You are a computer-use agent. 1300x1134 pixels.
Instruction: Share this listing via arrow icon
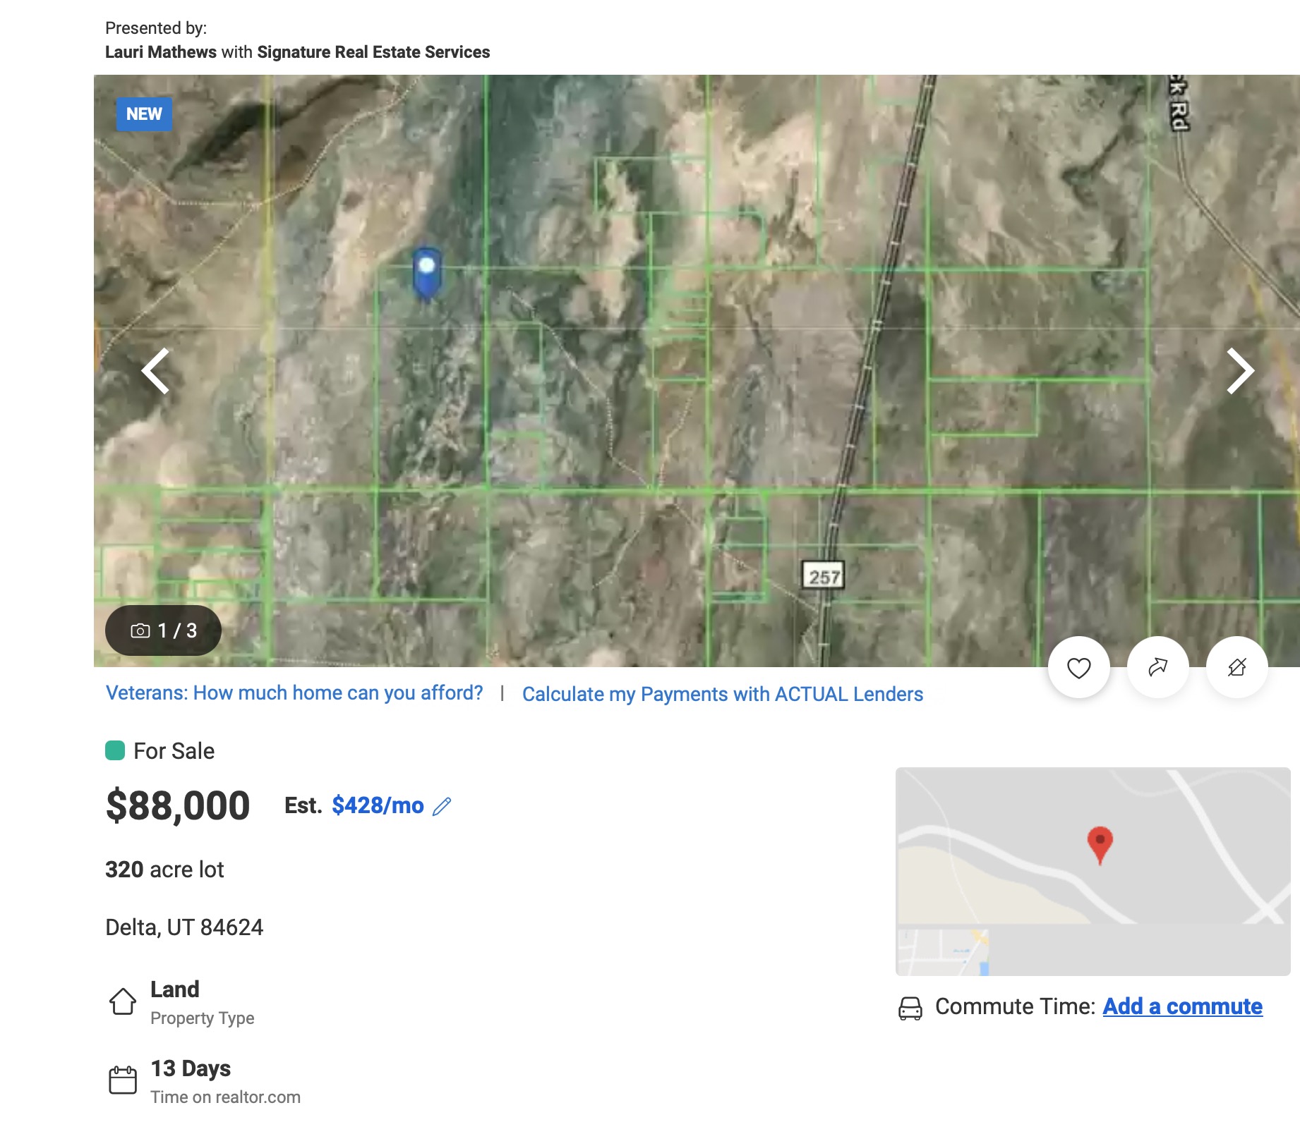tap(1157, 667)
